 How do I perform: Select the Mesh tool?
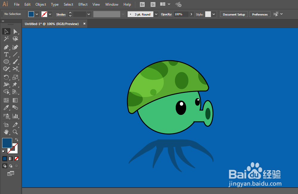(x=6, y=100)
